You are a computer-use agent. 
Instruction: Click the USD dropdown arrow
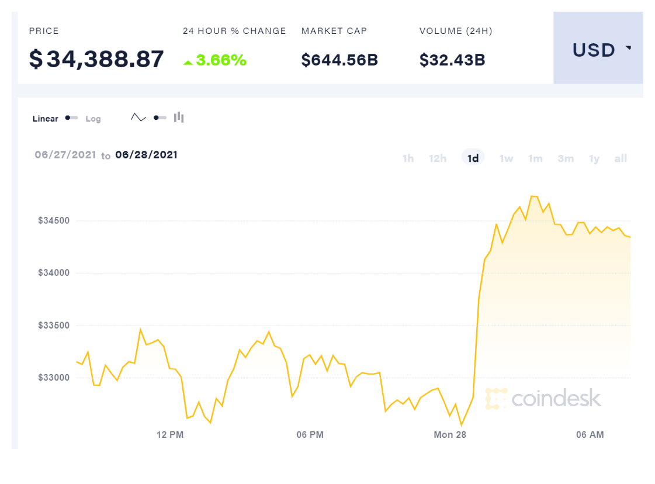(629, 48)
